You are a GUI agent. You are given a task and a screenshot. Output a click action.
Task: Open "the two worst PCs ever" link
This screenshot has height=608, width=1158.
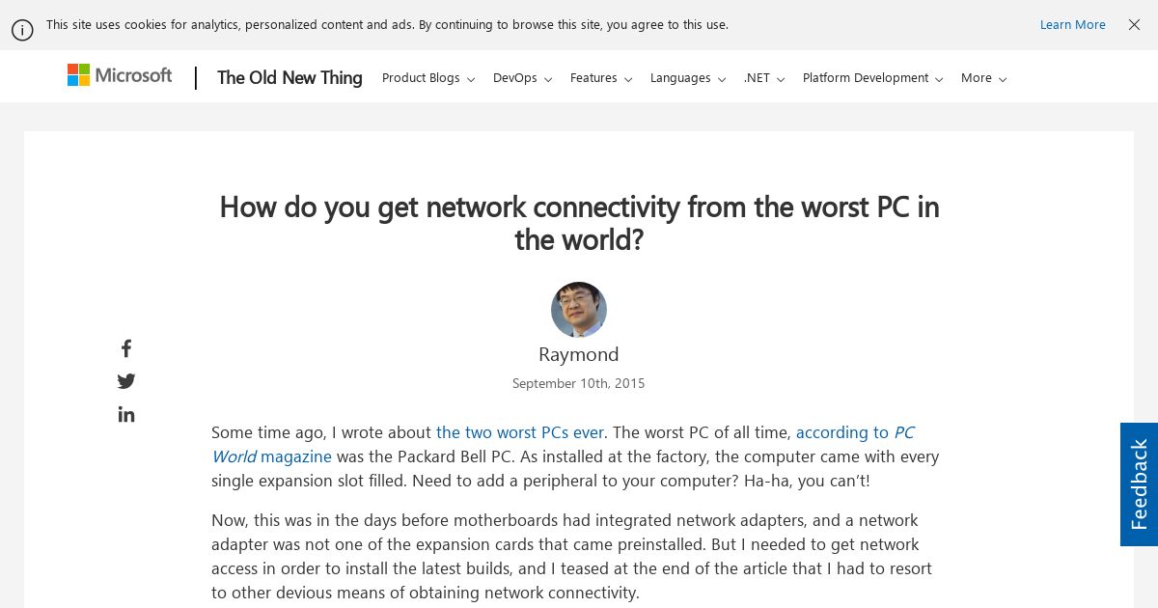[x=520, y=432]
